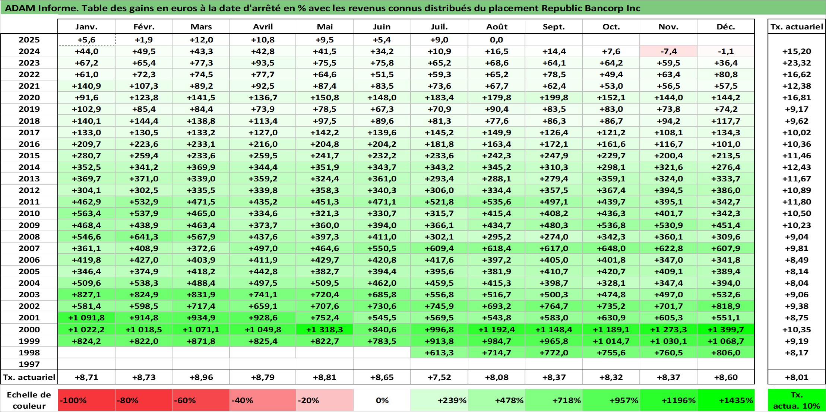The height and width of the screenshot is (412, 826).
Task: Click the -100% red color scale swatch
Action: point(86,400)
